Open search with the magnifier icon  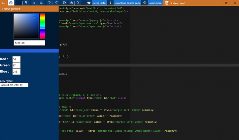(78, 3)
